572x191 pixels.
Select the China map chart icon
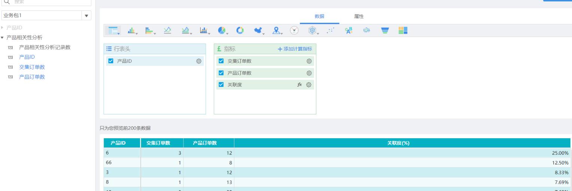(257, 30)
